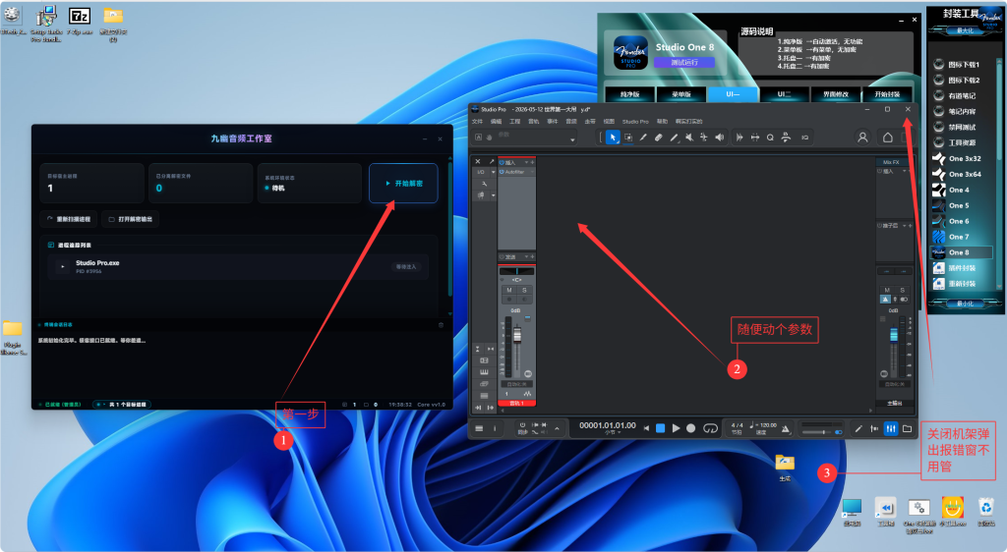Screen dimensions: 1007x552
Task: Open the Recycle Bin desktop icon
Action: pos(985,512)
